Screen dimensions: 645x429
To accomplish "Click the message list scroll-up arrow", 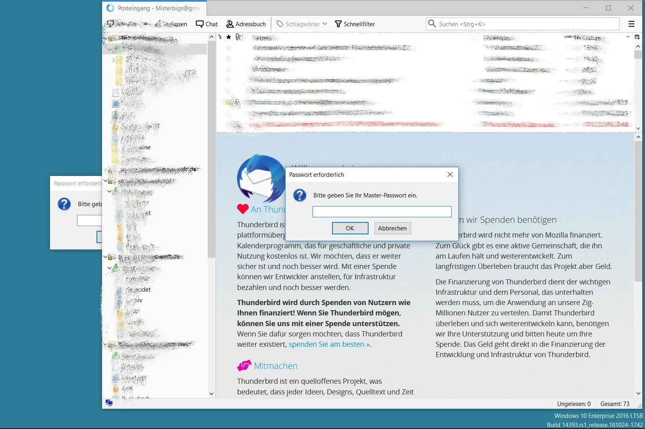I will 638,46.
